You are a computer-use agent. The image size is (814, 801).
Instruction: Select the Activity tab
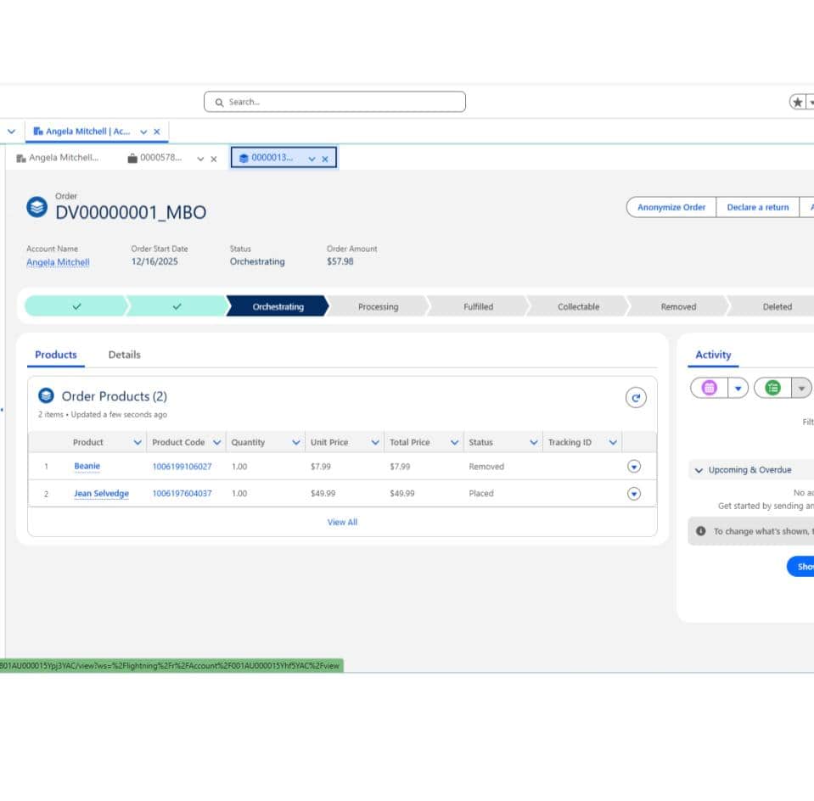[x=713, y=354]
